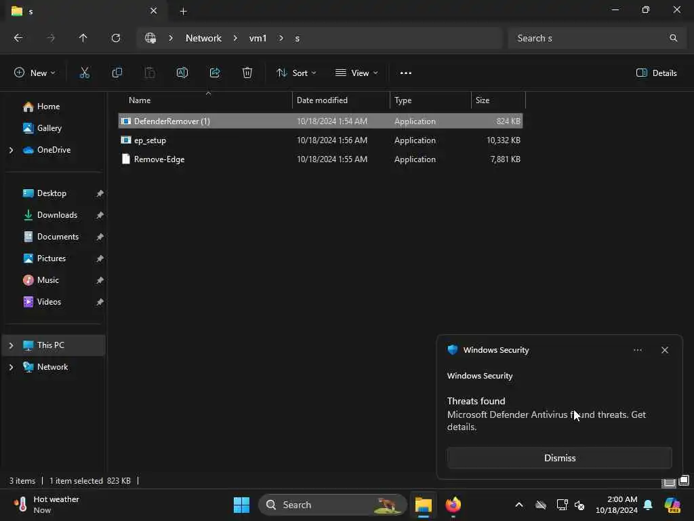
Task: Select the DefenderRemover (1) file
Action: tap(321, 121)
